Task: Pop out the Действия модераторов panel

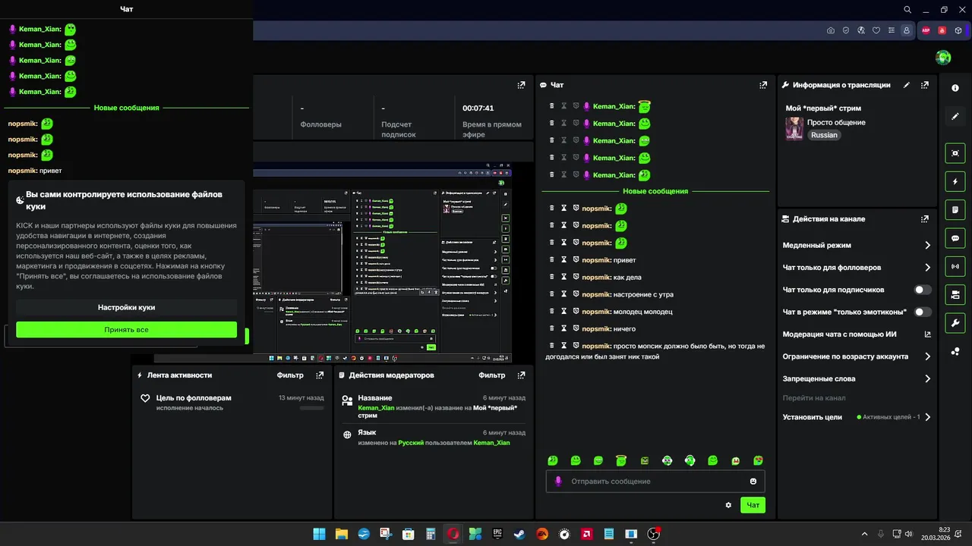Action: tap(521, 375)
